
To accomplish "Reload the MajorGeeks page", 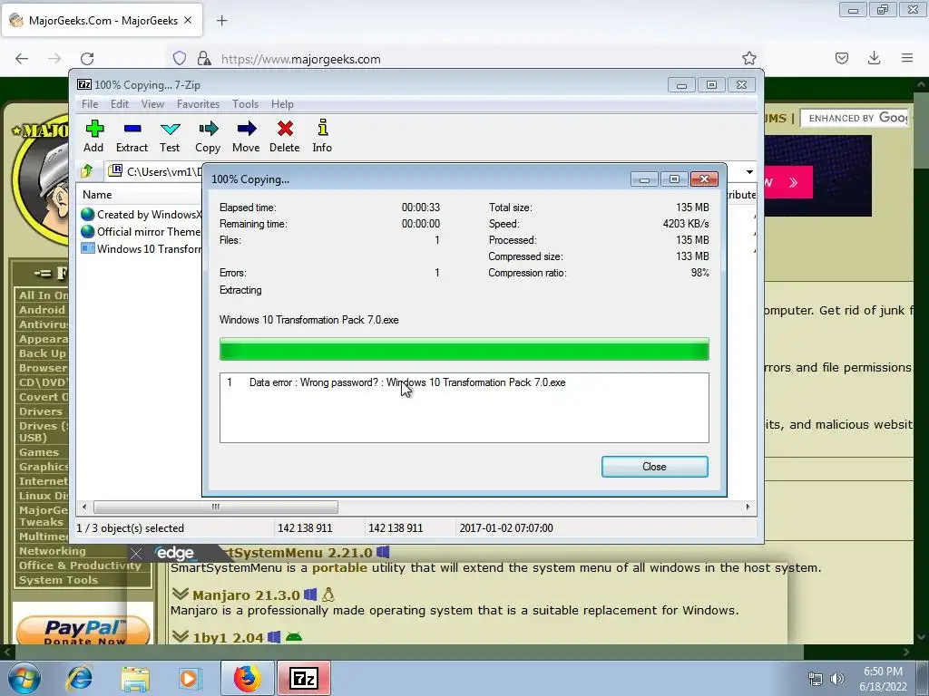I will coord(87,58).
